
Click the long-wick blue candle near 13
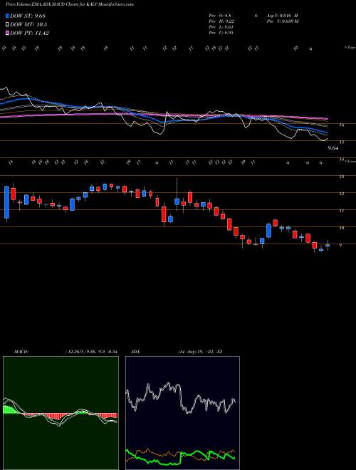(x=177, y=202)
